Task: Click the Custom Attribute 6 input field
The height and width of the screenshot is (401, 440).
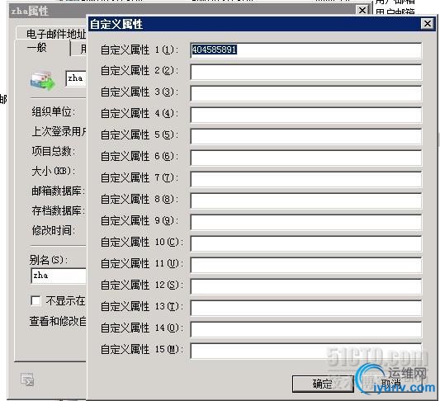Action: point(306,158)
